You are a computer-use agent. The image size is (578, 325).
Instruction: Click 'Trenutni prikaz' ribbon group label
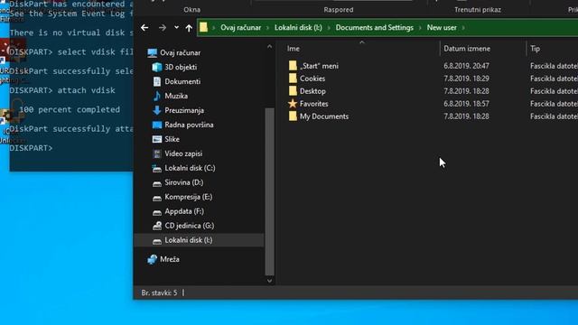tap(478, 10)
